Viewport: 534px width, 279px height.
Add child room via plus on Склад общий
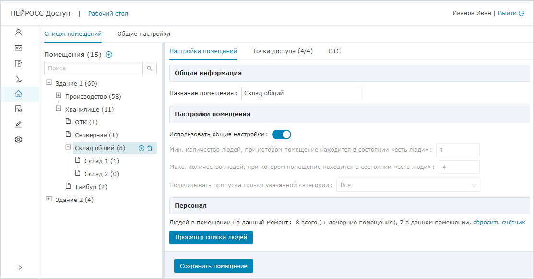click(142, 148)
